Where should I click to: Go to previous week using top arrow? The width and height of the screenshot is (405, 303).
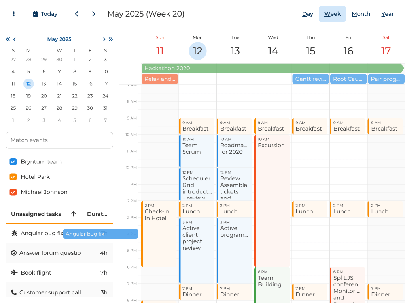point(76,14)
